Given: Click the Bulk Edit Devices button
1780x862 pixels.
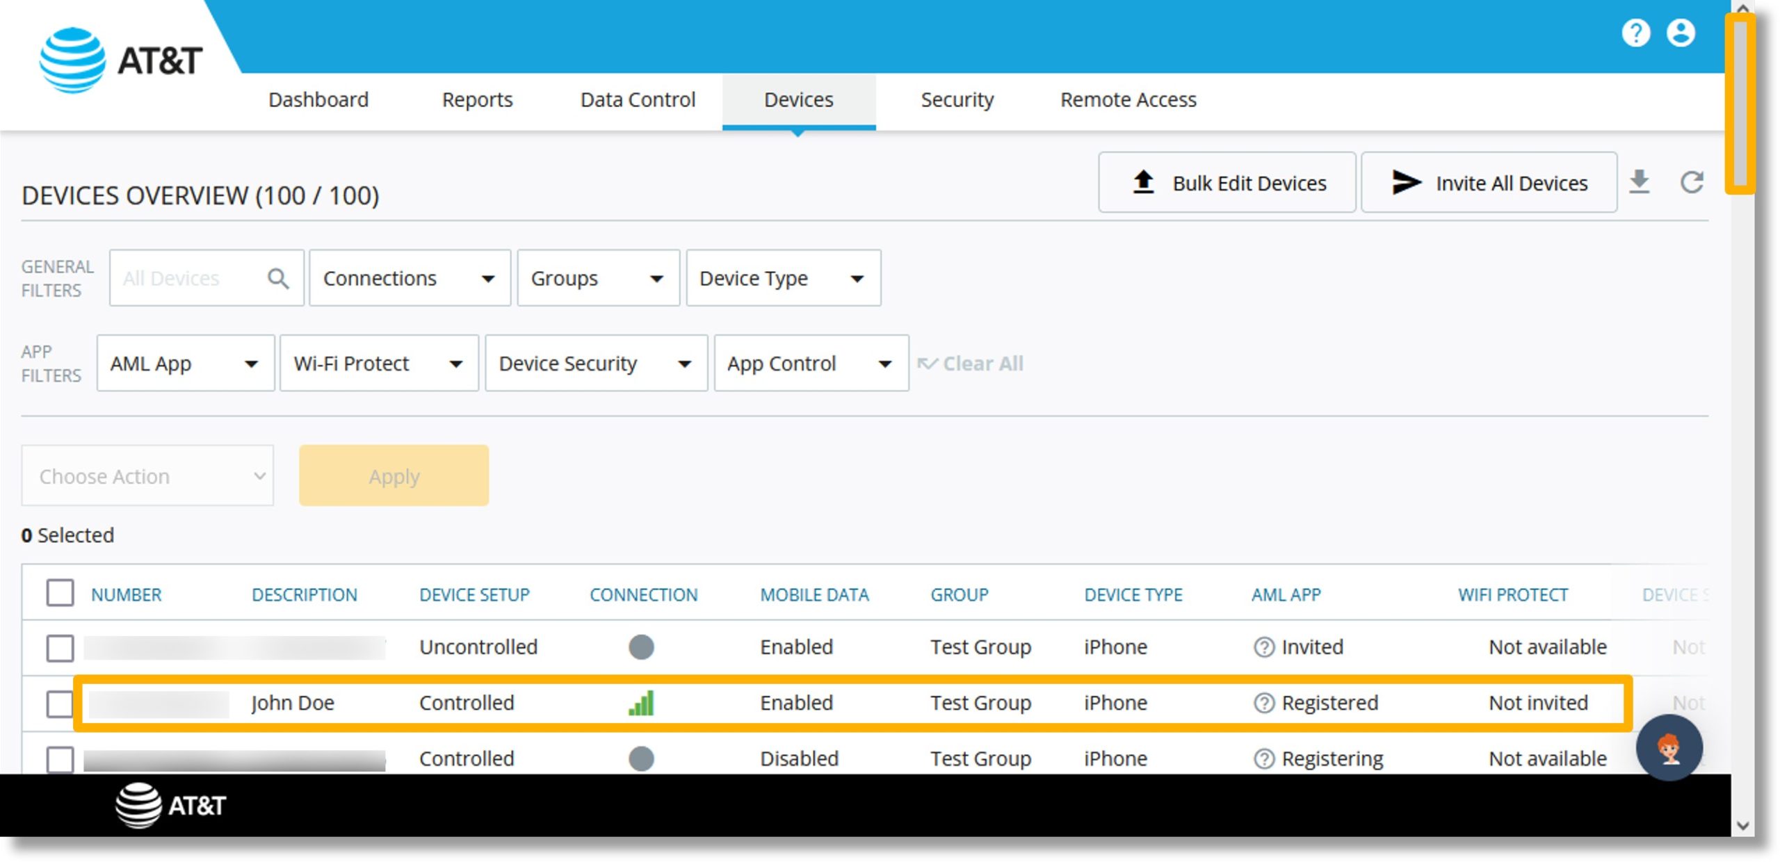Looking at the screenshot, I should coord(1229,183).
